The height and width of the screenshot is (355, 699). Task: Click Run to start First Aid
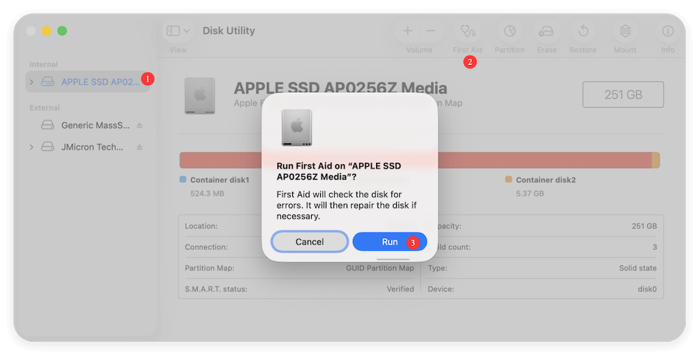click(389, 242)
